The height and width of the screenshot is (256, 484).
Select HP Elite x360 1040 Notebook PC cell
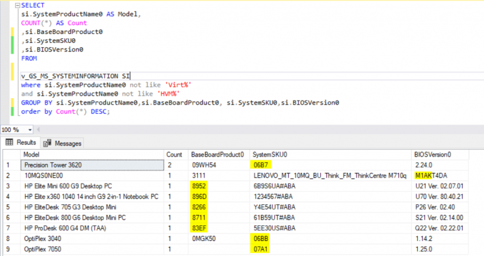pos(92,196)
